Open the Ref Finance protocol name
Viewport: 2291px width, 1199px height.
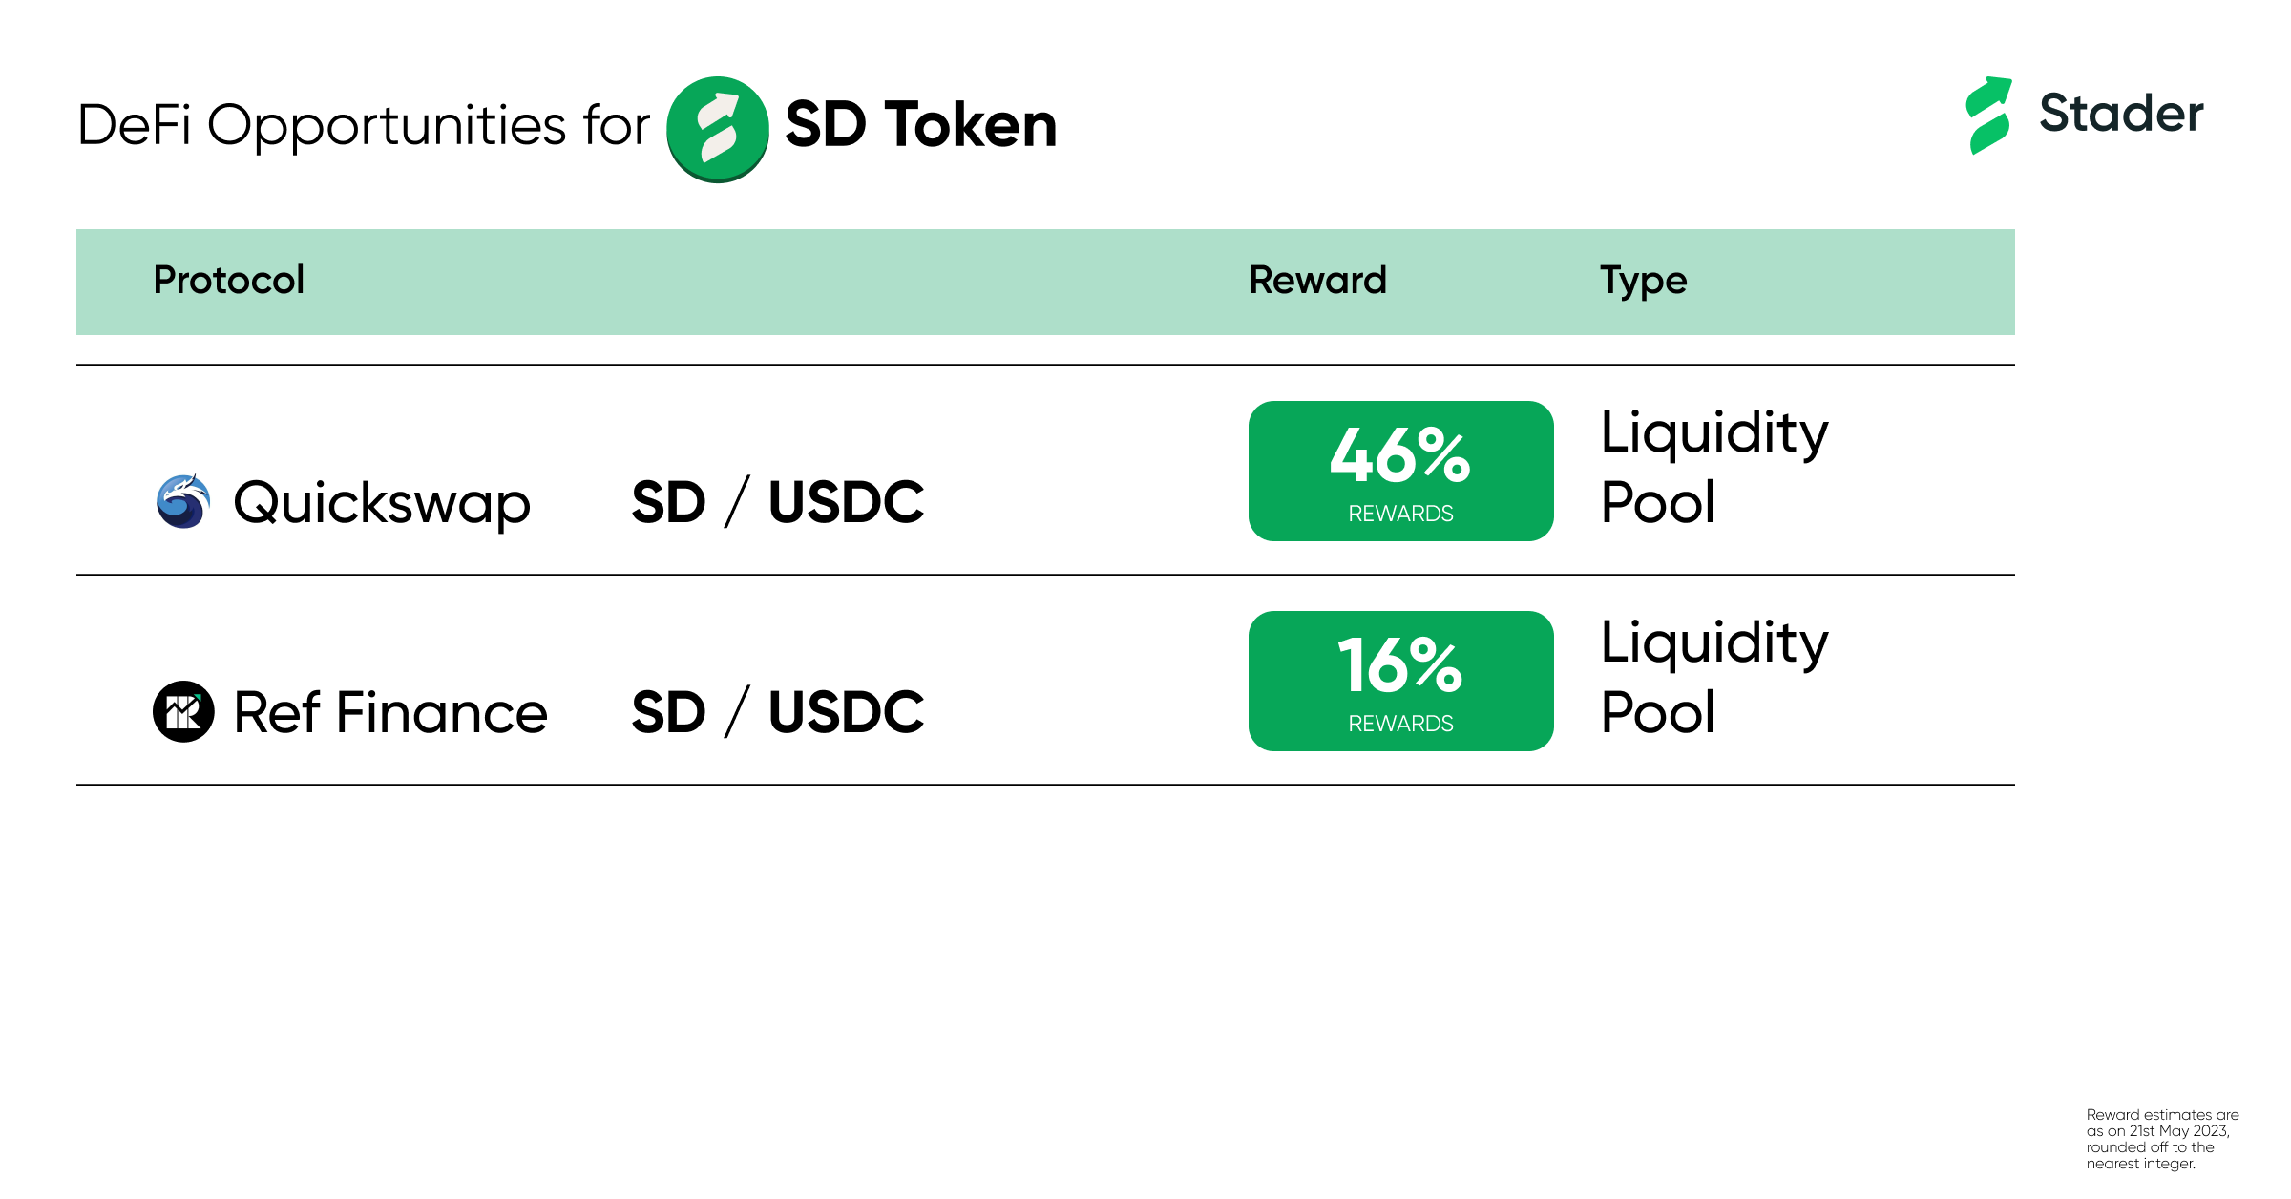pyautogui.click(x=390, y=712)
